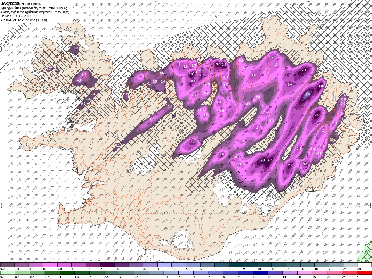Click the "slydda/snjókoma" legend description line
Viewport: 372px width, 279px height.
point(34,12)
